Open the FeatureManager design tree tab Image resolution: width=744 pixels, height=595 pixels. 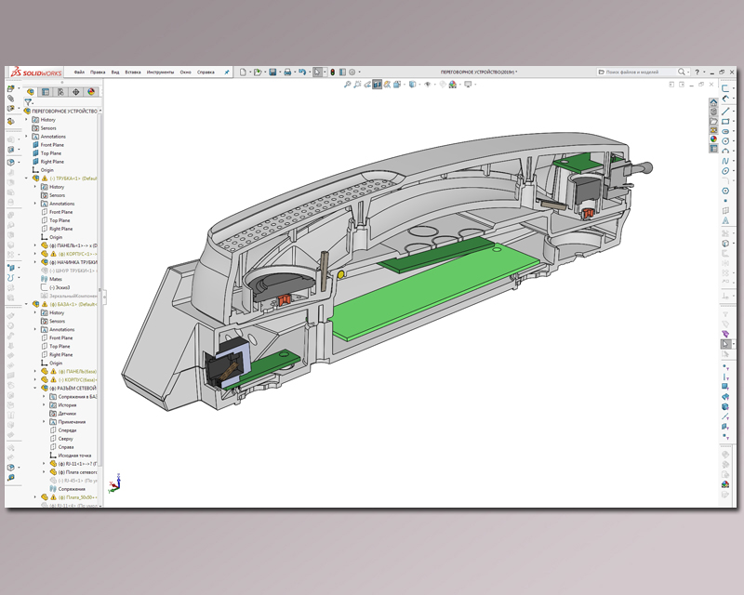tap(31, 92)
